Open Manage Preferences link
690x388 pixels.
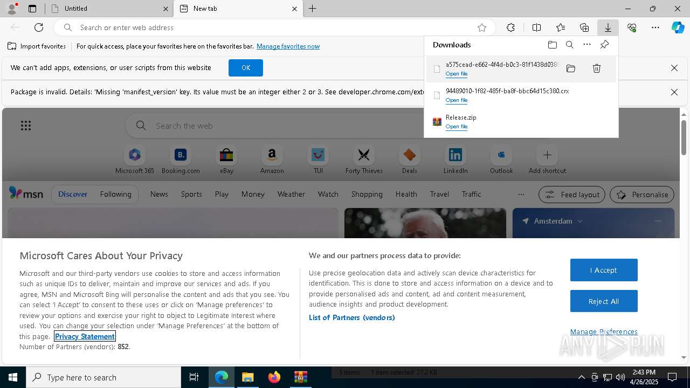[604, 331]
